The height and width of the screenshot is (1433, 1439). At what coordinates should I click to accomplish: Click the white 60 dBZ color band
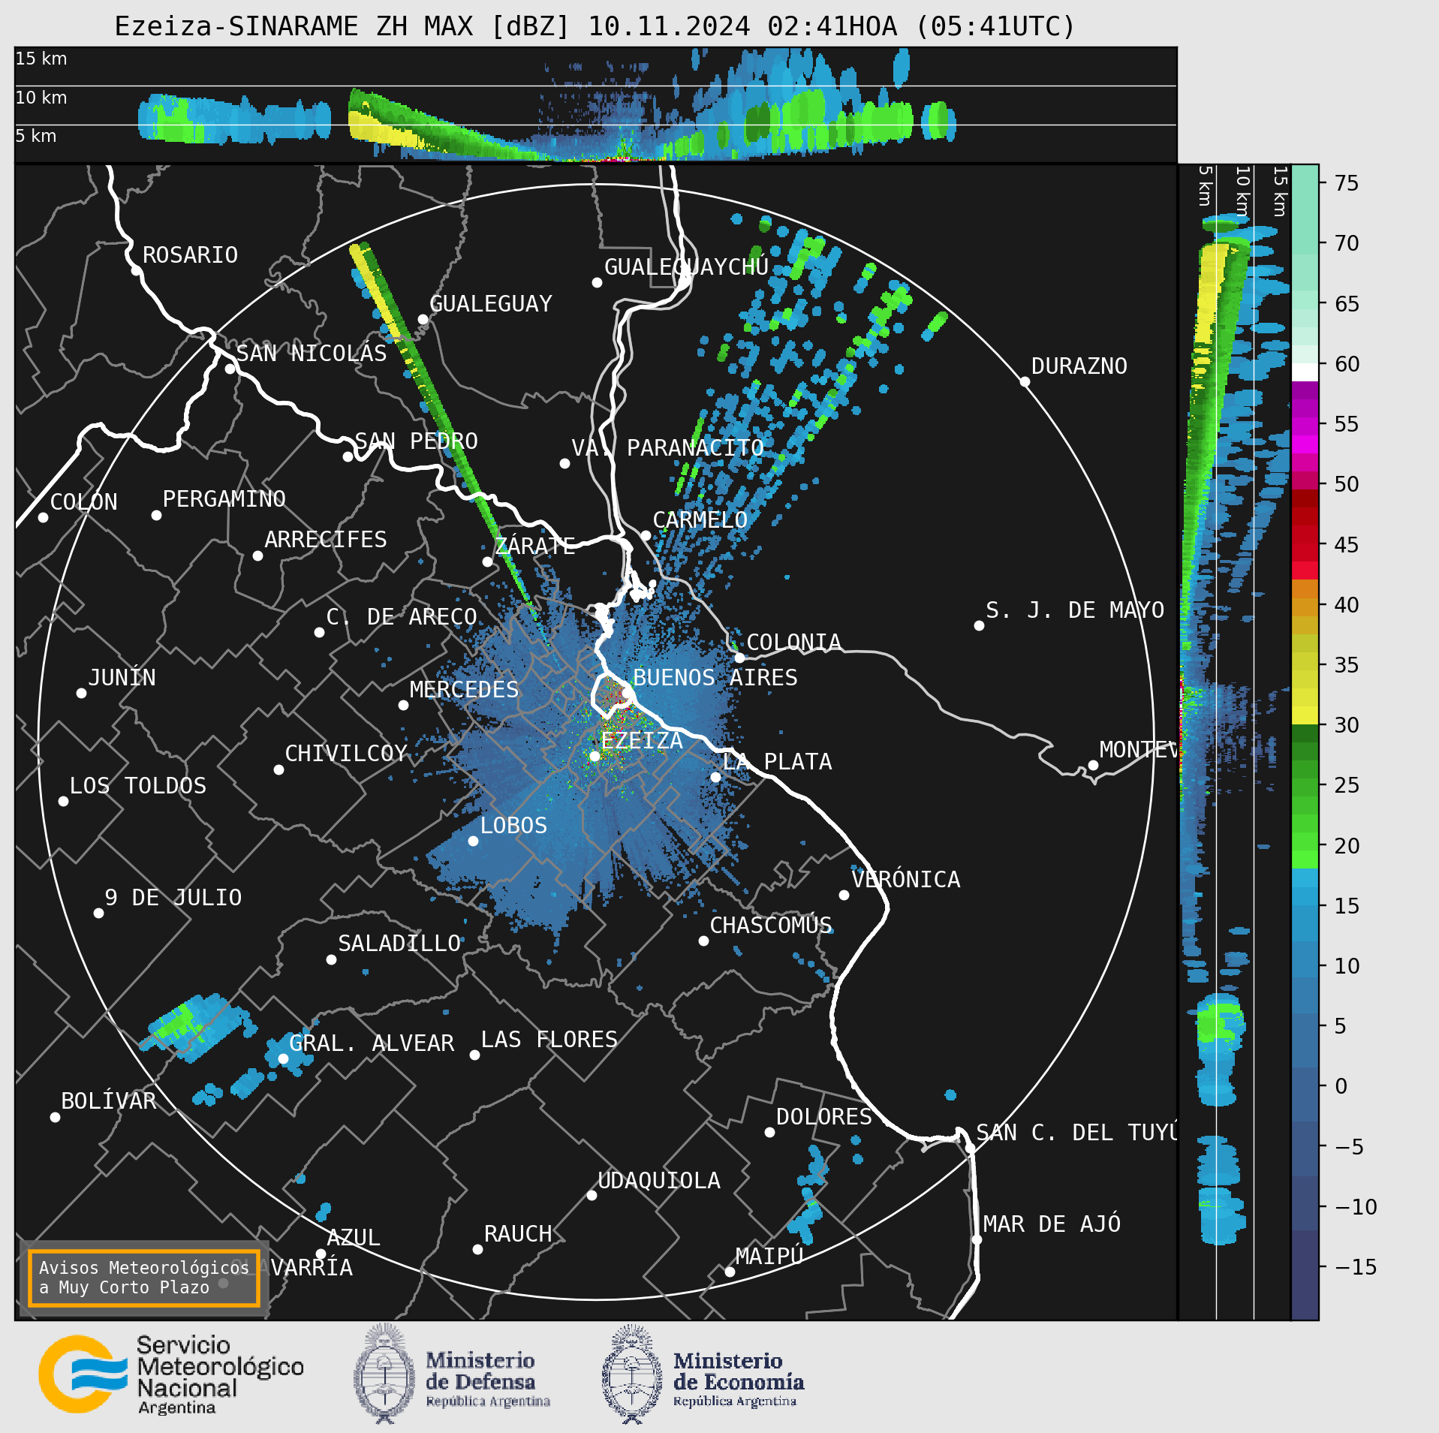[1305, 372]
